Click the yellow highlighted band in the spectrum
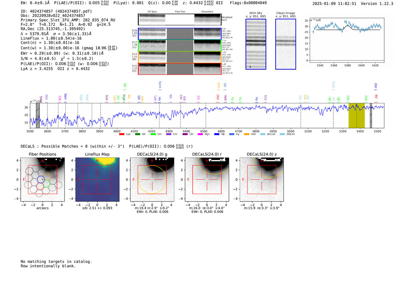The image size is (414, 282). click(357, 116)
